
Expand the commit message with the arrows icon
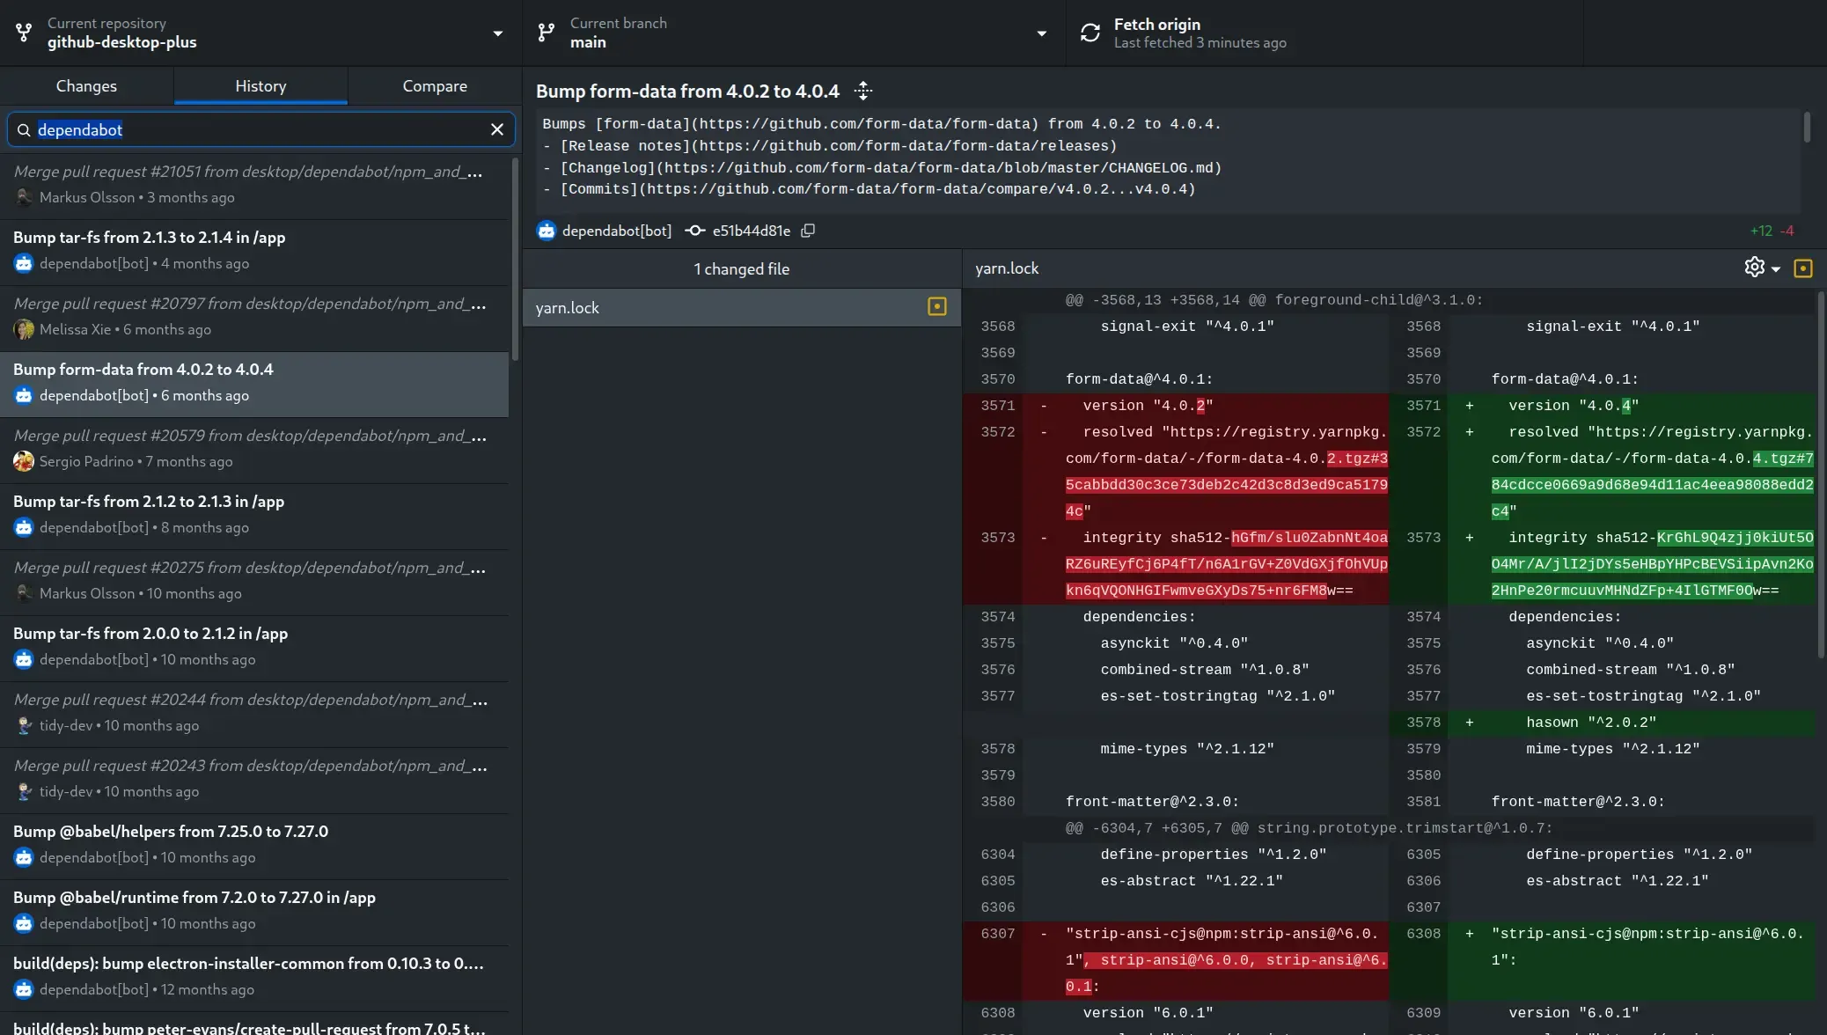[863, 91]
